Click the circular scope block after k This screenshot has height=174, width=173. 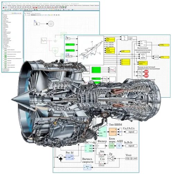(51, 24)
